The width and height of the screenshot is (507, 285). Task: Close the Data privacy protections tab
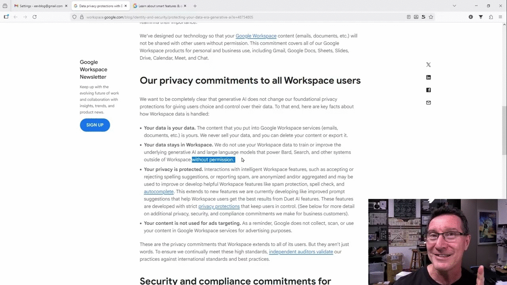pos(126,6)
